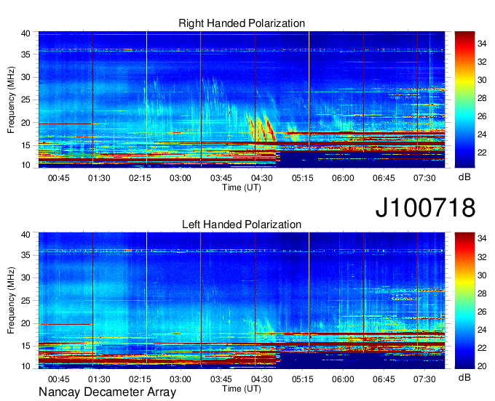This screenshot has height=401, width=495.
Task: Click the 00:45 time tick on Left Handed plot
Action: (x=58, y=379)
